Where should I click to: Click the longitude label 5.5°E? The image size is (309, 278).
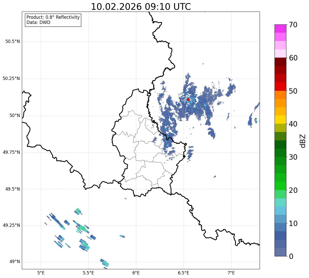(88, 273)
